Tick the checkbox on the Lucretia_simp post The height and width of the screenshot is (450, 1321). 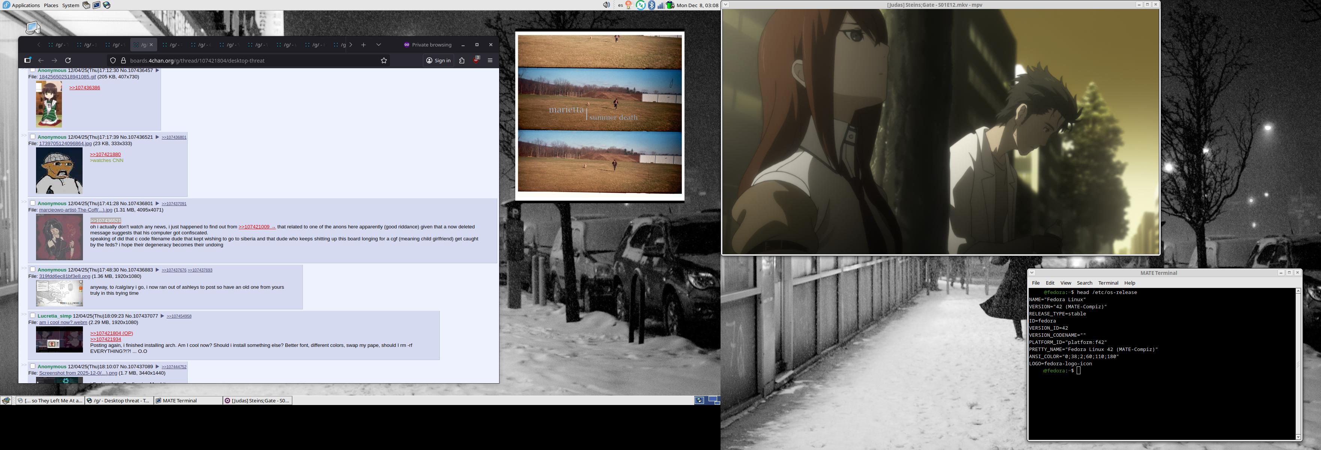click(x=33, y=316)
